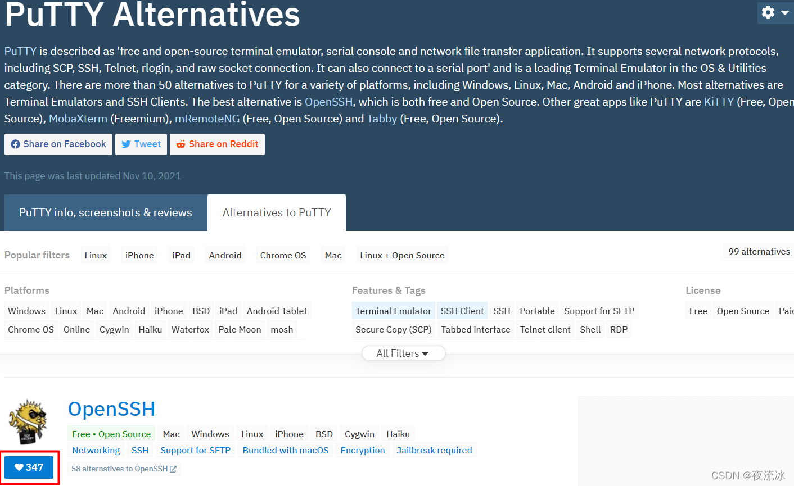Viewport: 794px width, 486px height.
Task: Click the SSH tag next to SSH Client
Action: (x=502, y=311)
